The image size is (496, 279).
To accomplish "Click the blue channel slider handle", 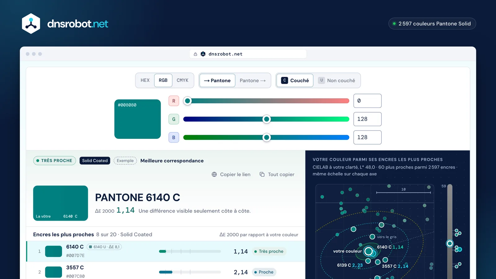I will (267, 137).
